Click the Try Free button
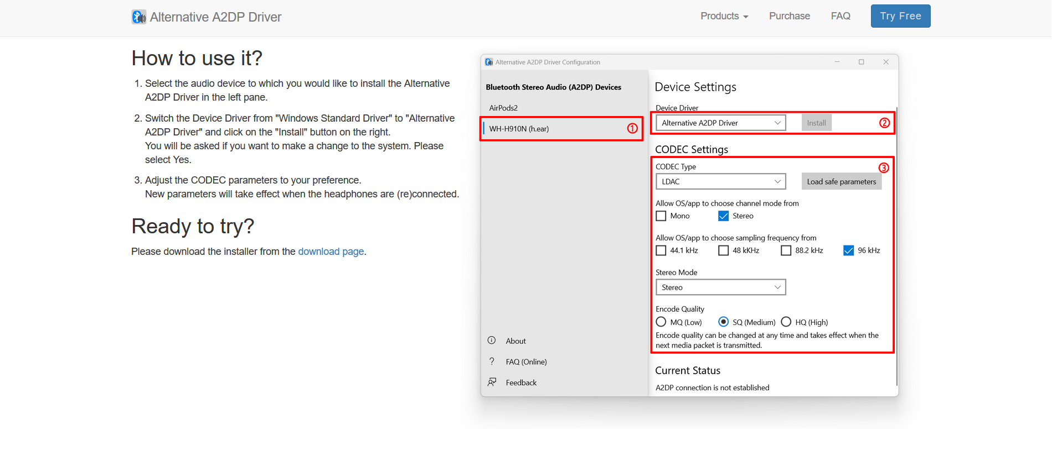Viewport: 1052px width, 450px height. [x=901, y=16]
